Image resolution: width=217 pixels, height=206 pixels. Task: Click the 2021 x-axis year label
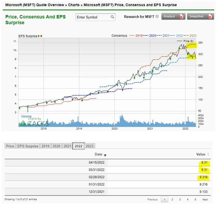(150, 129)
